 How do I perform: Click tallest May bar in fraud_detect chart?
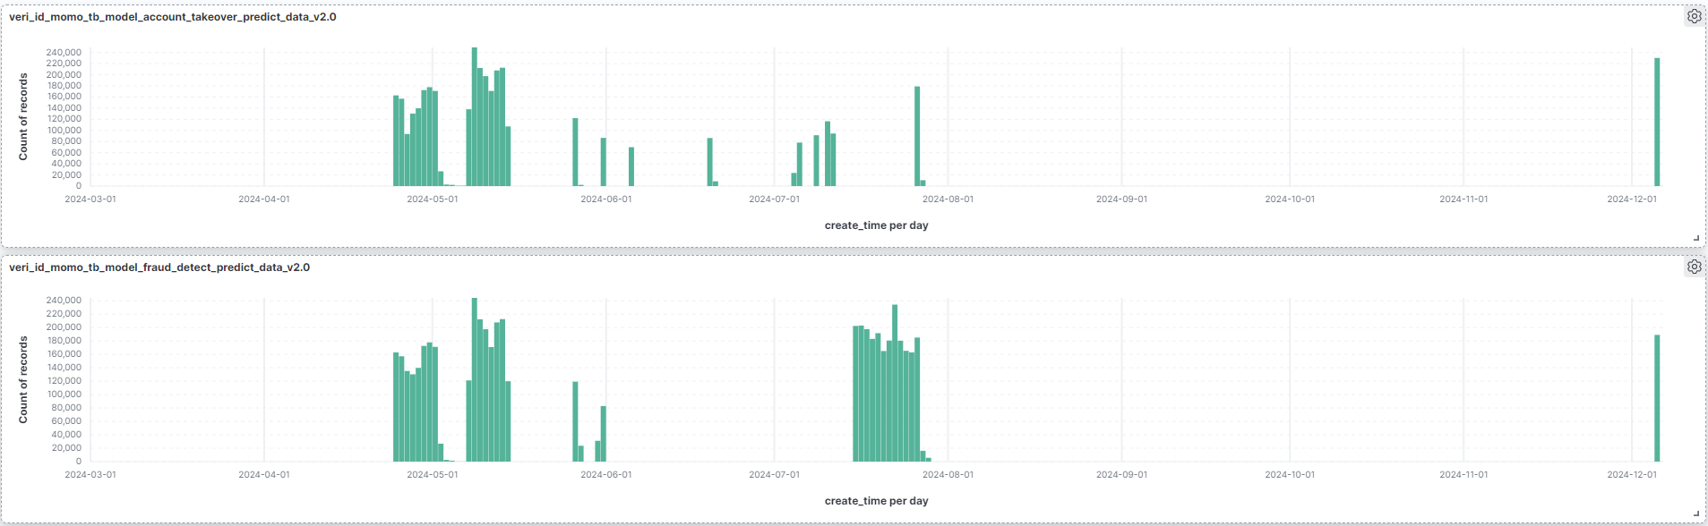475,380
